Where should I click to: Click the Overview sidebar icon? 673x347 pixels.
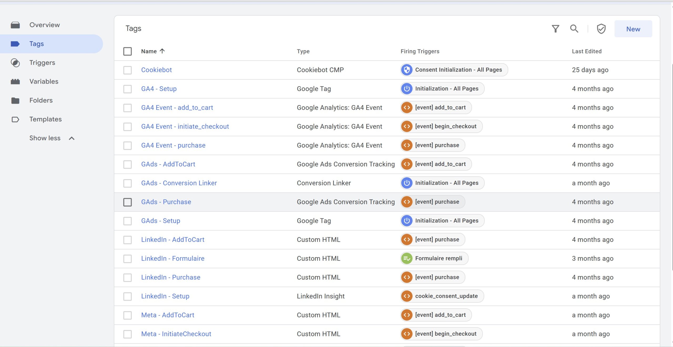coord(15,25)
